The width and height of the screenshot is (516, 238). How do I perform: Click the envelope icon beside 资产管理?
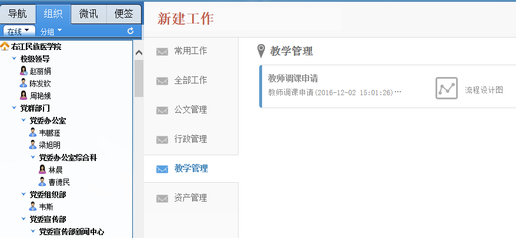click(x=162, y=199)
